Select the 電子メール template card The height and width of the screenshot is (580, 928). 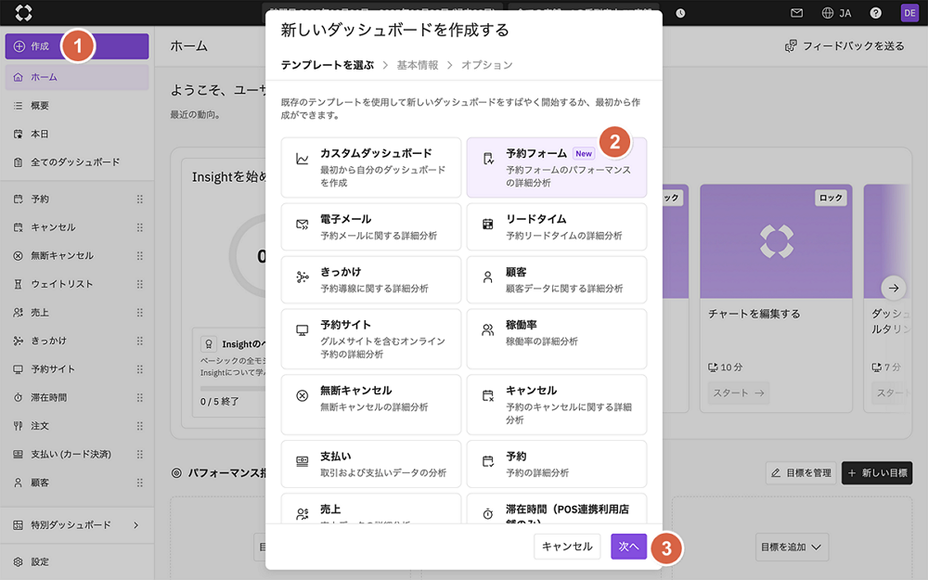pyautogui.click(x=371, y=226)
